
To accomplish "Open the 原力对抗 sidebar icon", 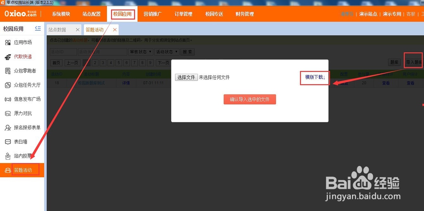I will coord(8,114).
